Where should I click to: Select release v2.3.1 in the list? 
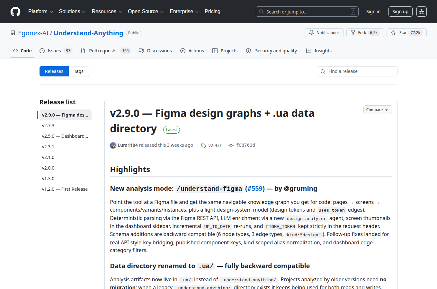(x=65, y=147)
